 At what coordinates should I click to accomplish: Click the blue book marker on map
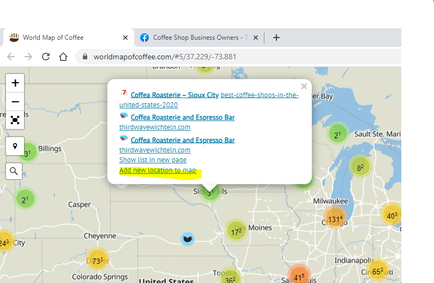coord(188,239)
